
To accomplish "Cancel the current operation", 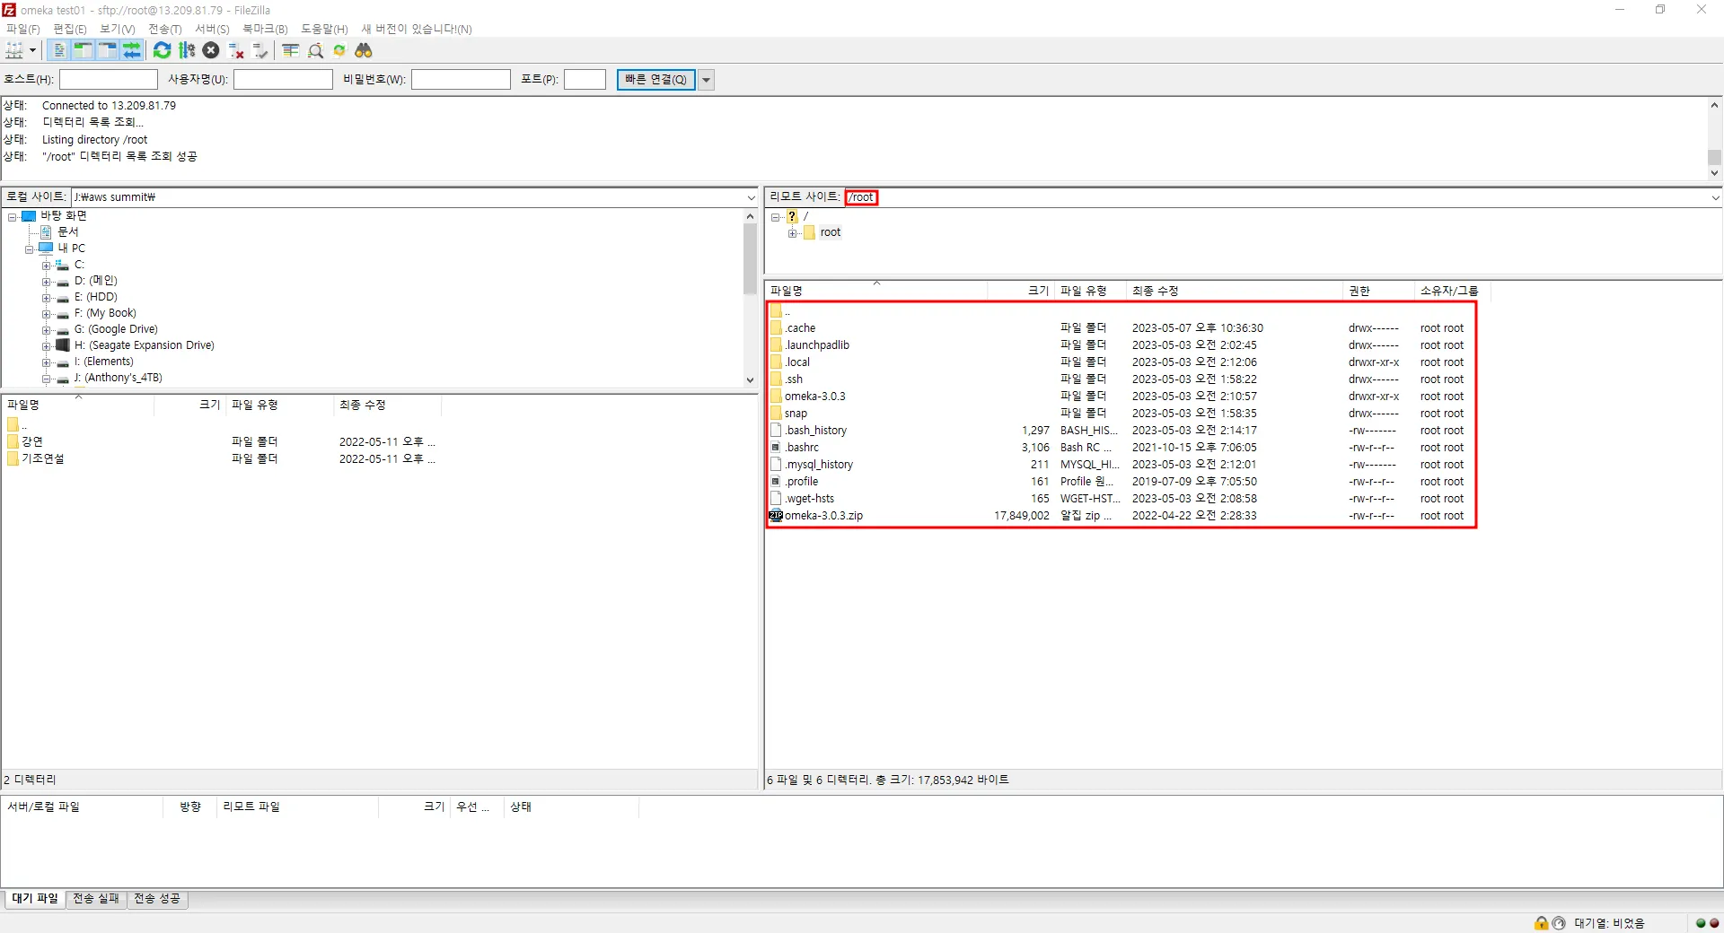I will point(211,50).
